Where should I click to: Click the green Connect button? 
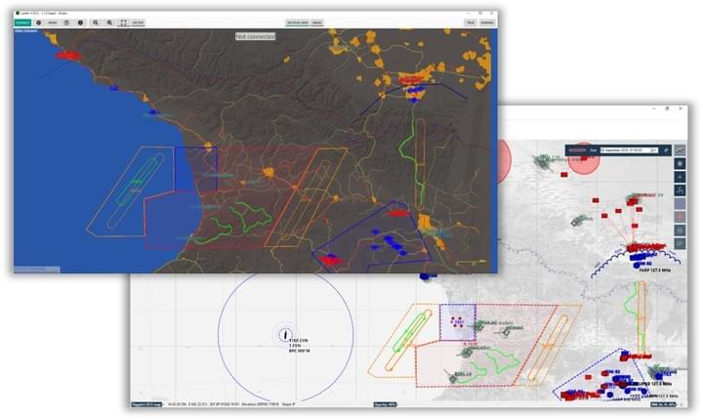point(22,22)
